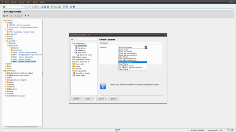
Task: Click the Add to Favorites star icon
Action: 15,16
